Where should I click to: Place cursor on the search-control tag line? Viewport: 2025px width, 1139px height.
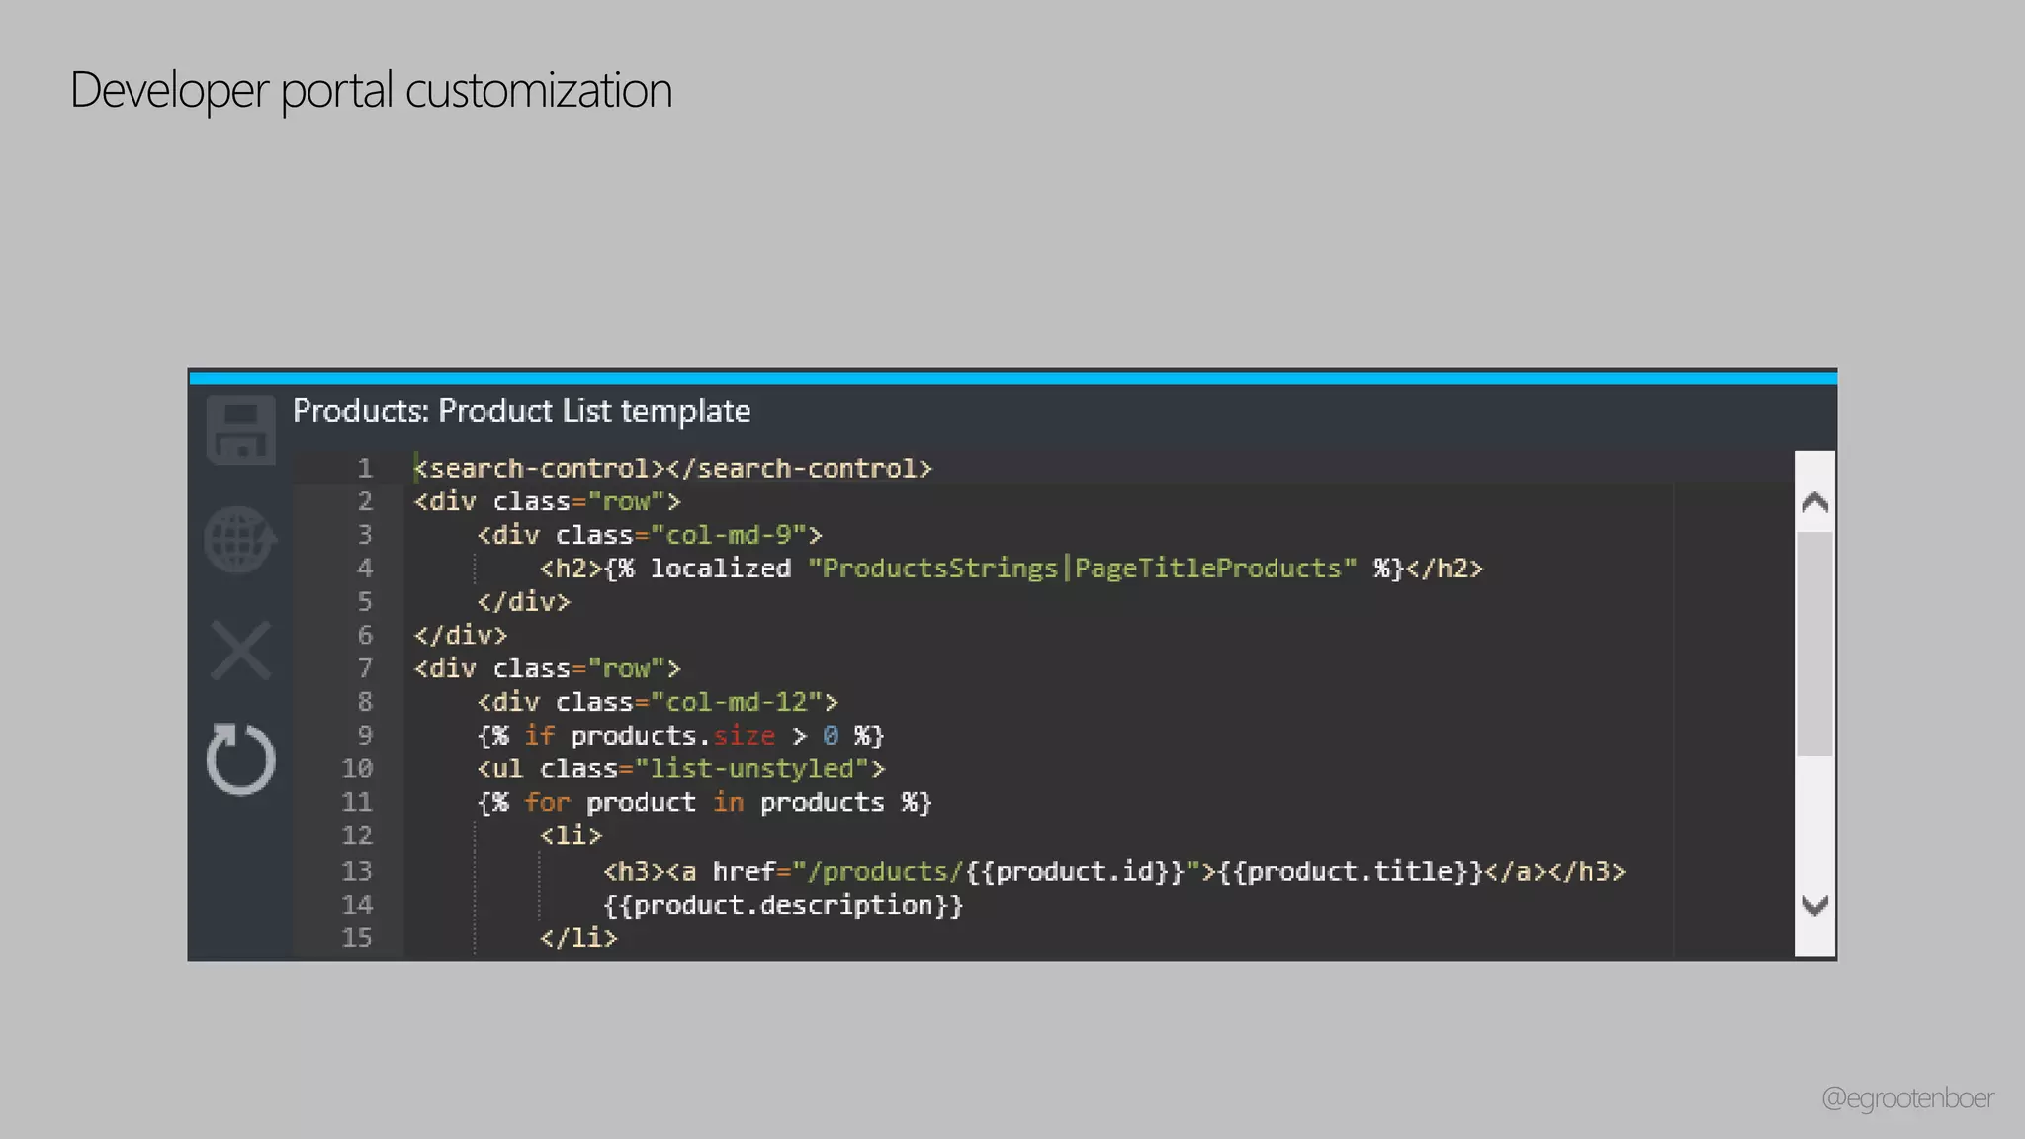672,468
